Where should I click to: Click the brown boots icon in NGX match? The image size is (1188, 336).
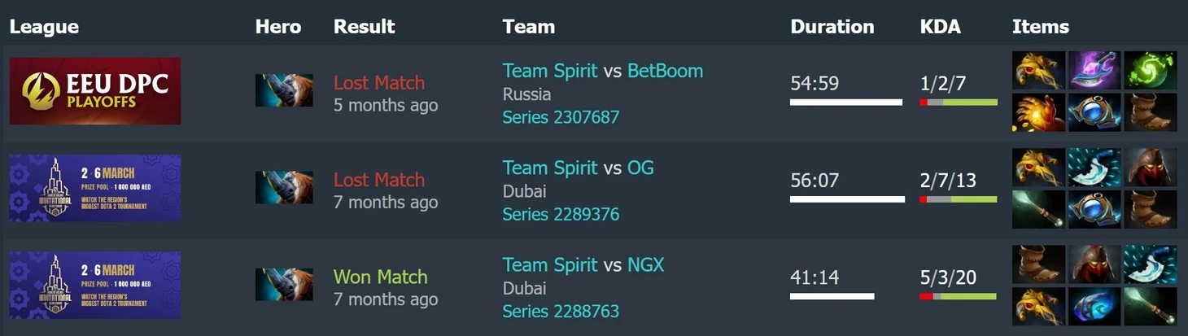click(1039, 264)
